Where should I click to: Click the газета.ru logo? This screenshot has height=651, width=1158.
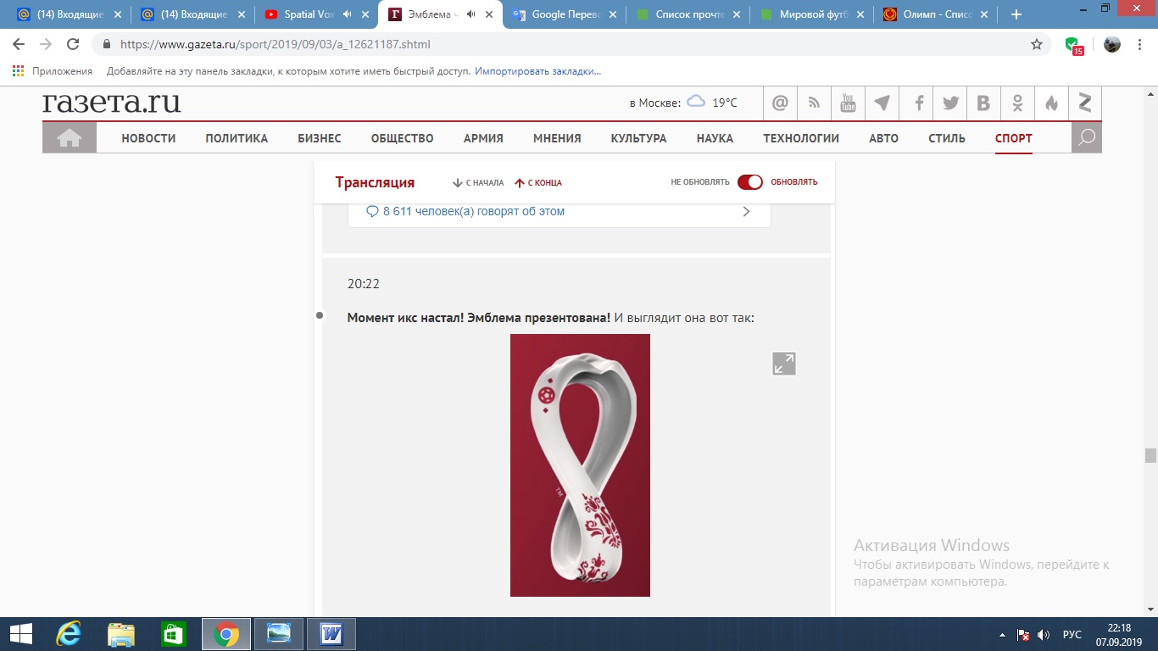[x=112, y=103]
